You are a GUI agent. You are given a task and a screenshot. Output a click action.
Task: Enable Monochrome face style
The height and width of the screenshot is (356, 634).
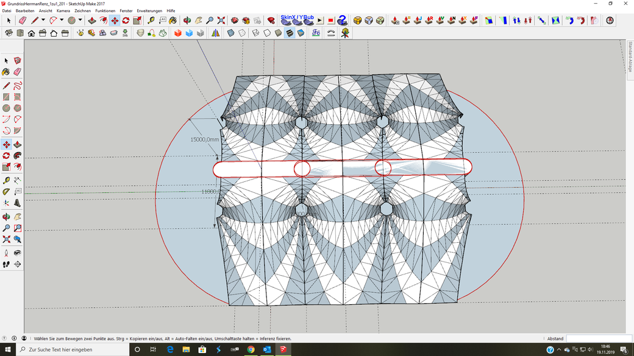(x=301, y=33)
